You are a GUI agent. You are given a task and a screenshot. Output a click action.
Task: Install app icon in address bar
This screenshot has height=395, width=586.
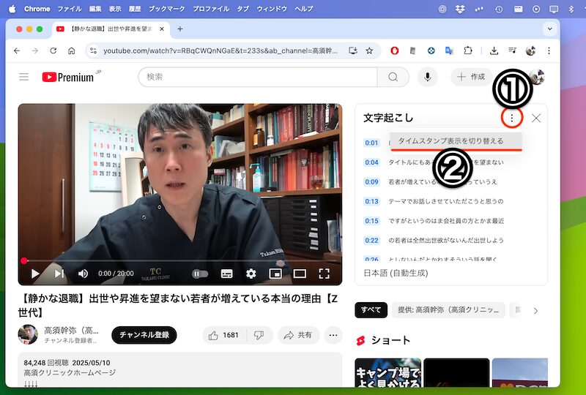click(352, 50)
